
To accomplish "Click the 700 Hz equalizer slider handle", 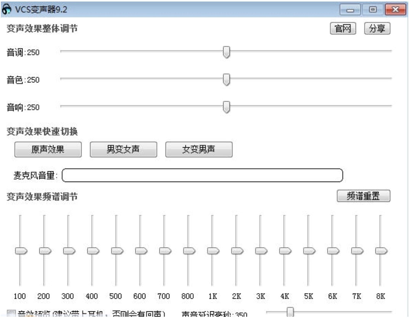I will tap(165, 251).
